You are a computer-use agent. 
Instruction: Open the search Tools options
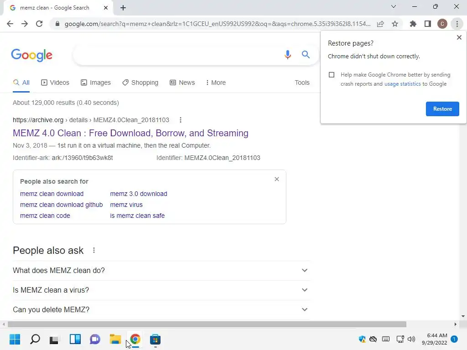click(302, 83)
